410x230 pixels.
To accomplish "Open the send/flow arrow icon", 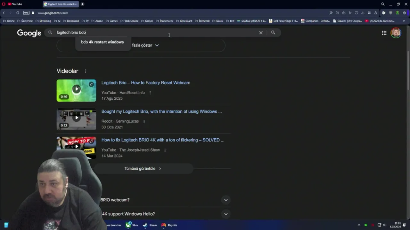I will [x=350, y=13].
